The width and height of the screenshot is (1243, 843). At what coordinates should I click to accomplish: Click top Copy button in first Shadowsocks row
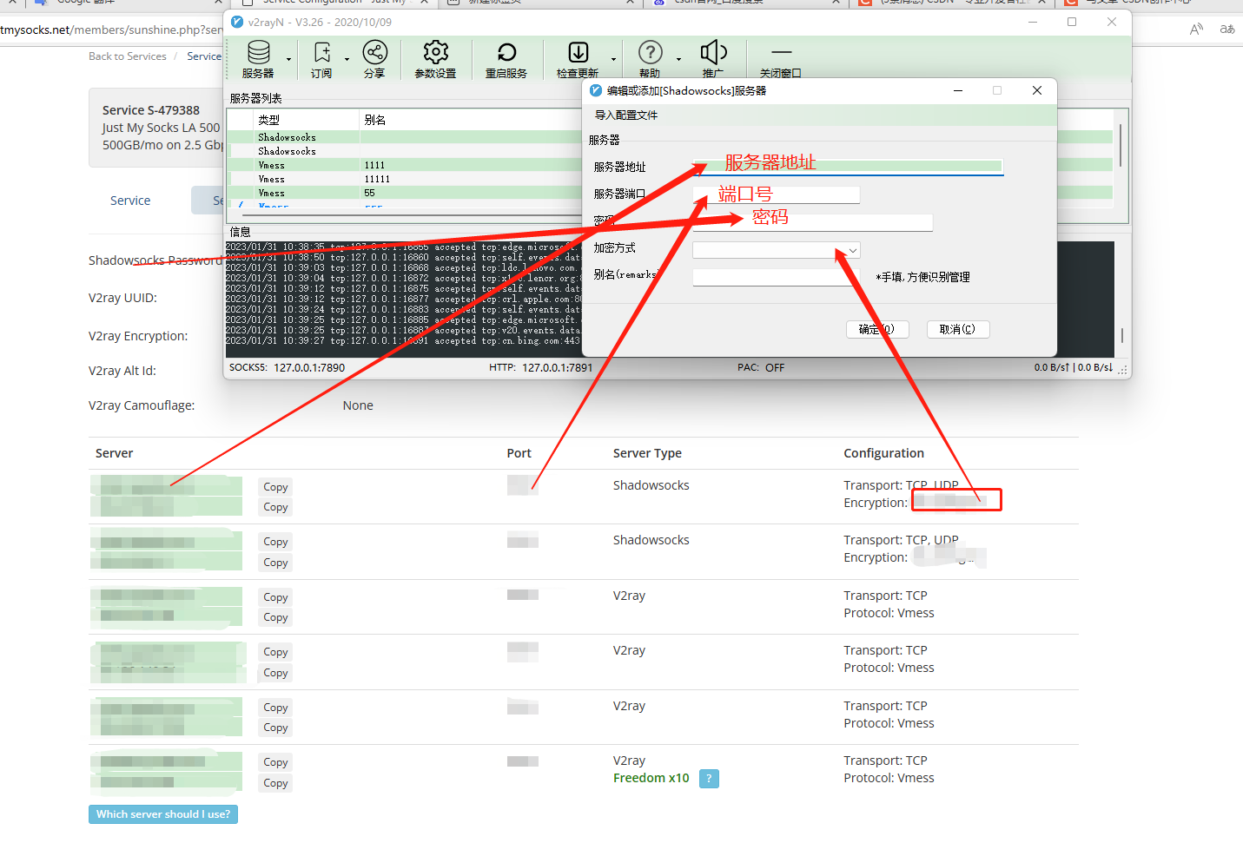275,487
